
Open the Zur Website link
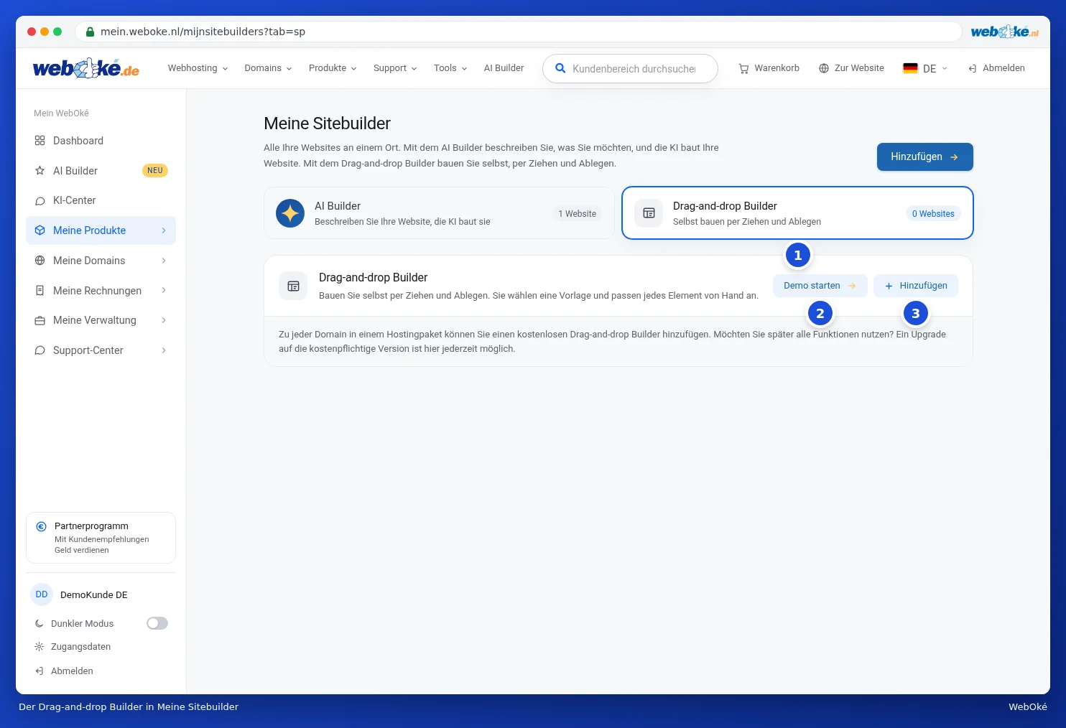pyautogui.click(x=851, y=68)
